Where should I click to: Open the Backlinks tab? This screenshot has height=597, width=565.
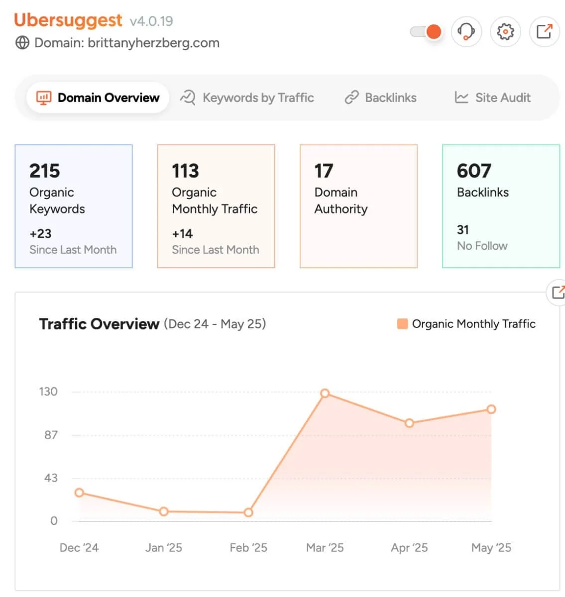[x=381, y=98]
